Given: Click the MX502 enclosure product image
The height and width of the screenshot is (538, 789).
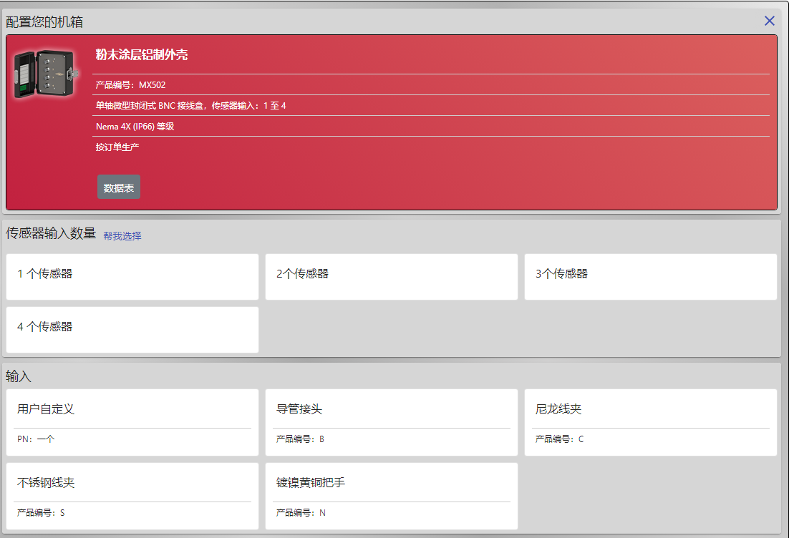Looking at the screenshot, I should (47, 74).
